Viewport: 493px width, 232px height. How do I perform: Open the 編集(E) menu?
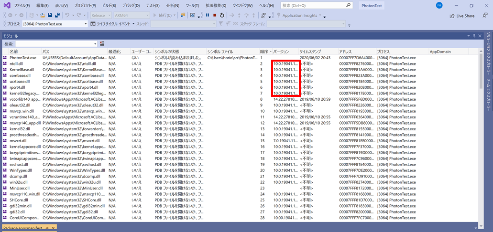[43, 6]
